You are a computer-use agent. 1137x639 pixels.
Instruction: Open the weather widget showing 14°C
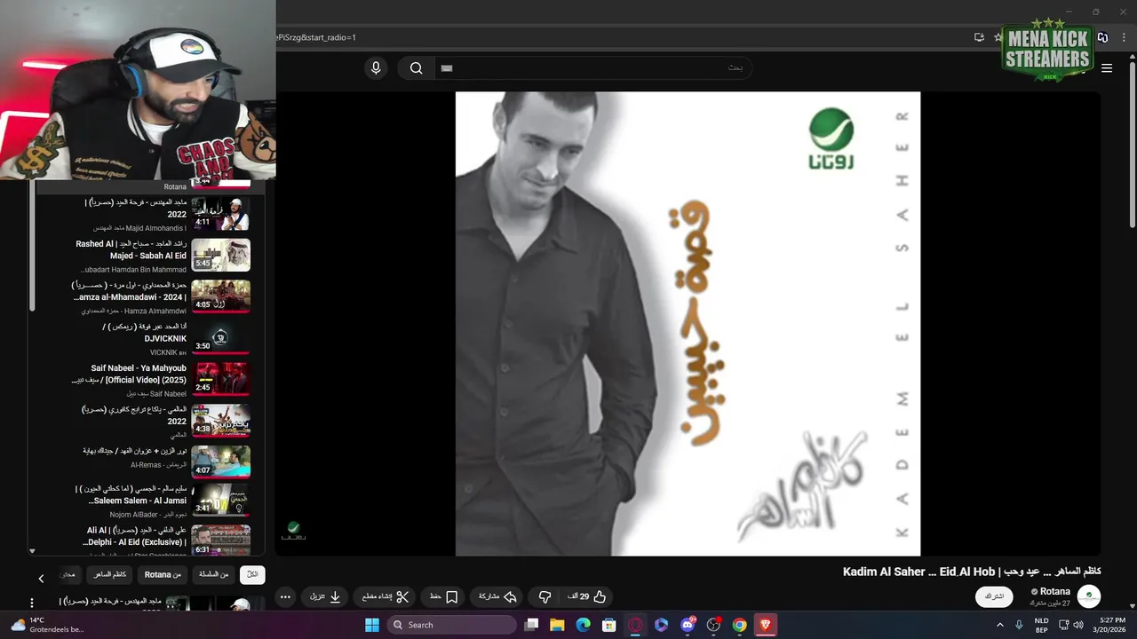pyautogui.click(x=46, y=625)
